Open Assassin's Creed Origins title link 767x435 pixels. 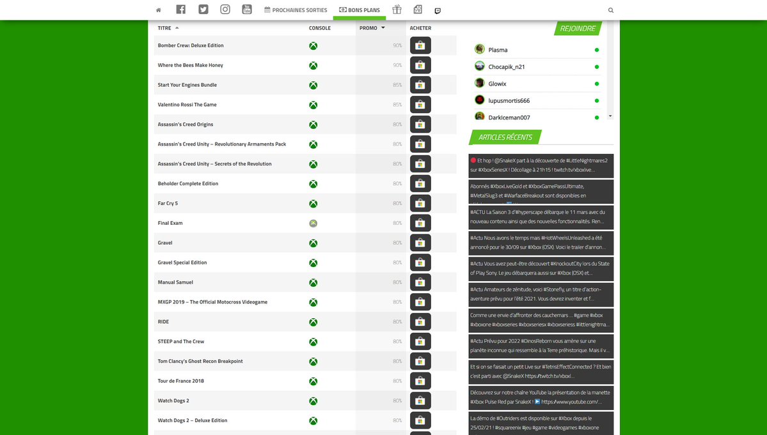tap(186, 125)
